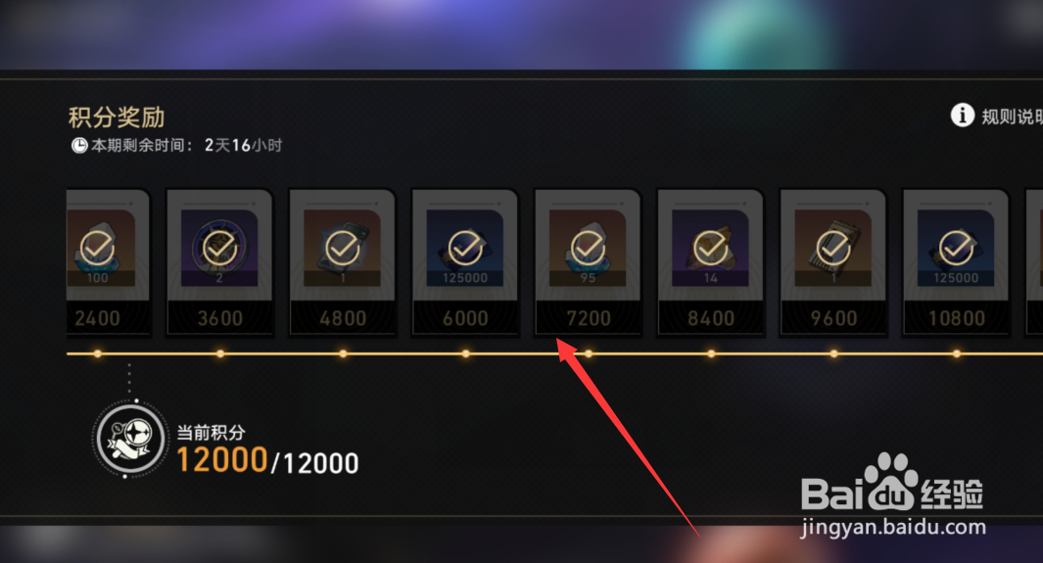Open the 8400 points reward item
Viewport: 1043px width, 563px height.
[x=710, y=262]
